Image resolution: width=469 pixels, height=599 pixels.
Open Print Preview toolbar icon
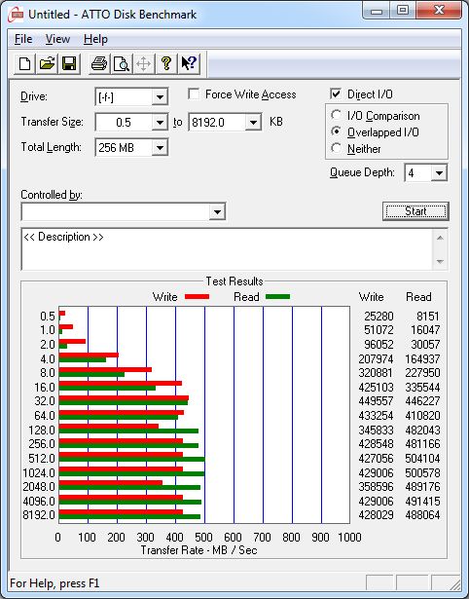pos(122,64)
